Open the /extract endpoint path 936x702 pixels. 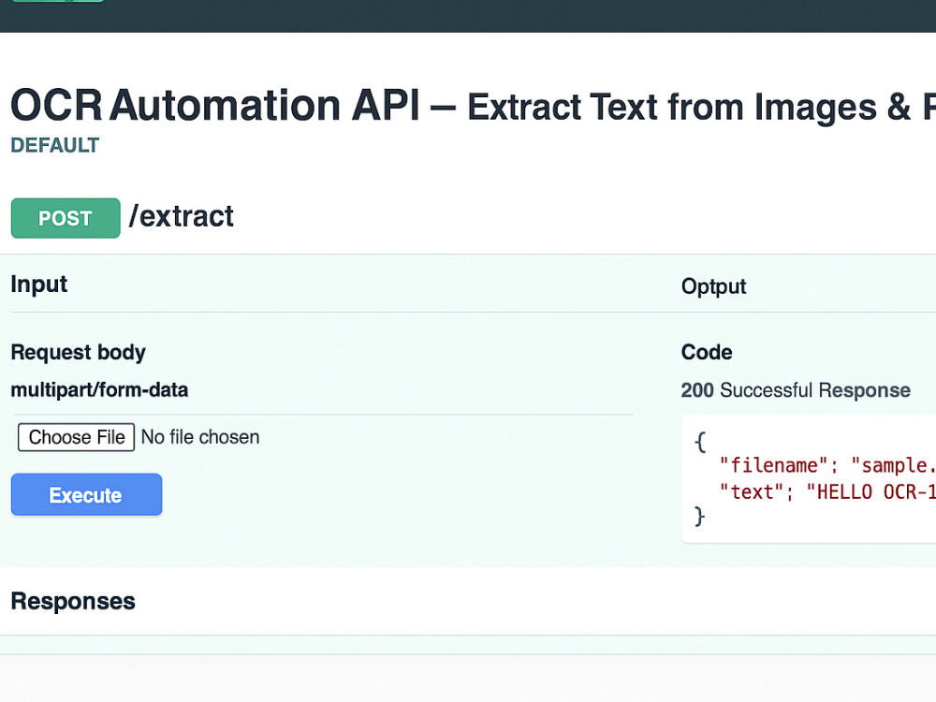tap(181, 217)
